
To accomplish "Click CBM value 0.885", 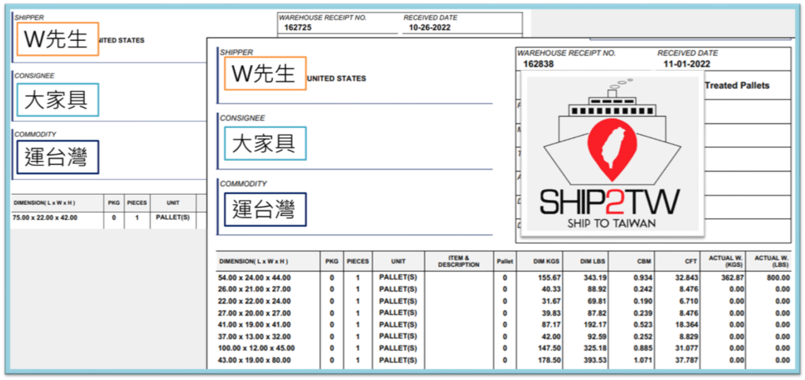I will [x=643, y=349].
